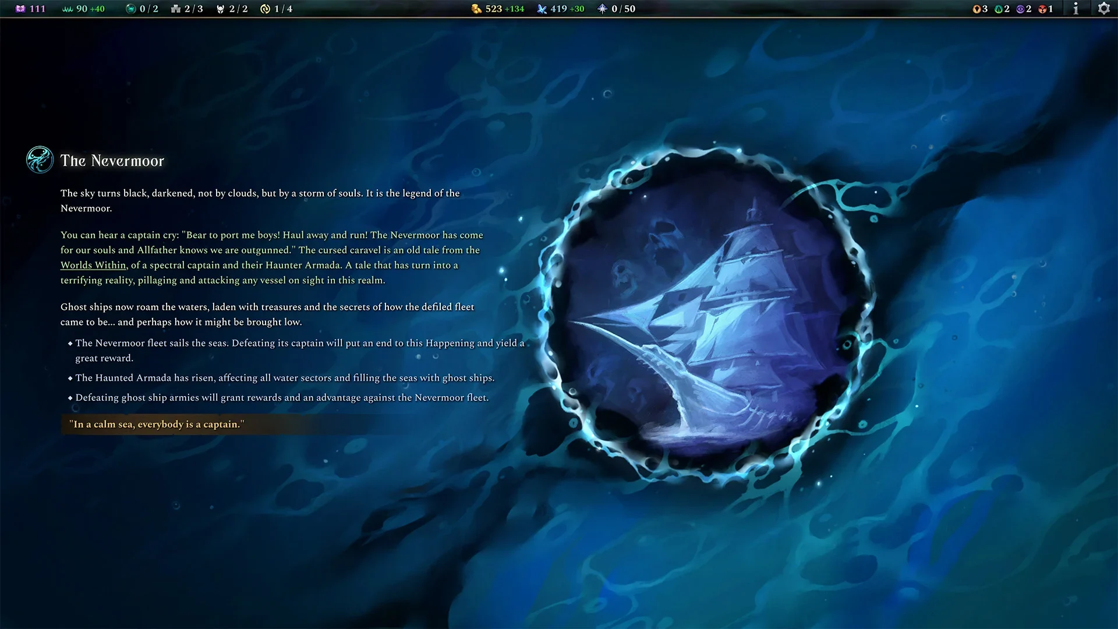Viewport: 1118px width, 629px height.
Task: Select the purple eye affinity icon
Action: (1020, 9)
